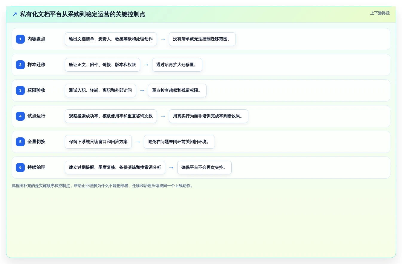Select step number badge 6

(x=20, y=168)
